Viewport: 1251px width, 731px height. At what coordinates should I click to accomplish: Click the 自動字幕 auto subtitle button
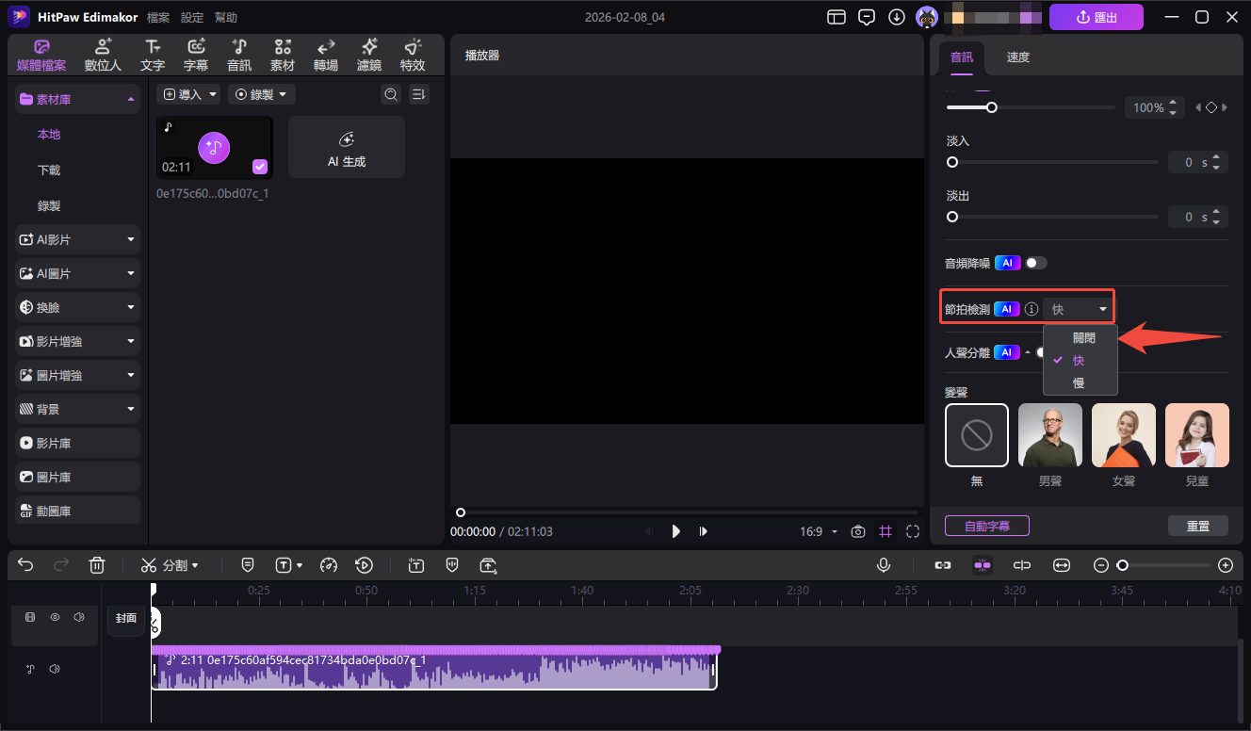coord(986,526)
